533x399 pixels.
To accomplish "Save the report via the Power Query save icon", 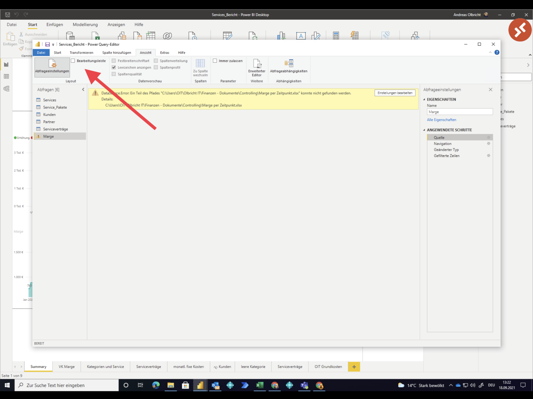I will 47,44.
